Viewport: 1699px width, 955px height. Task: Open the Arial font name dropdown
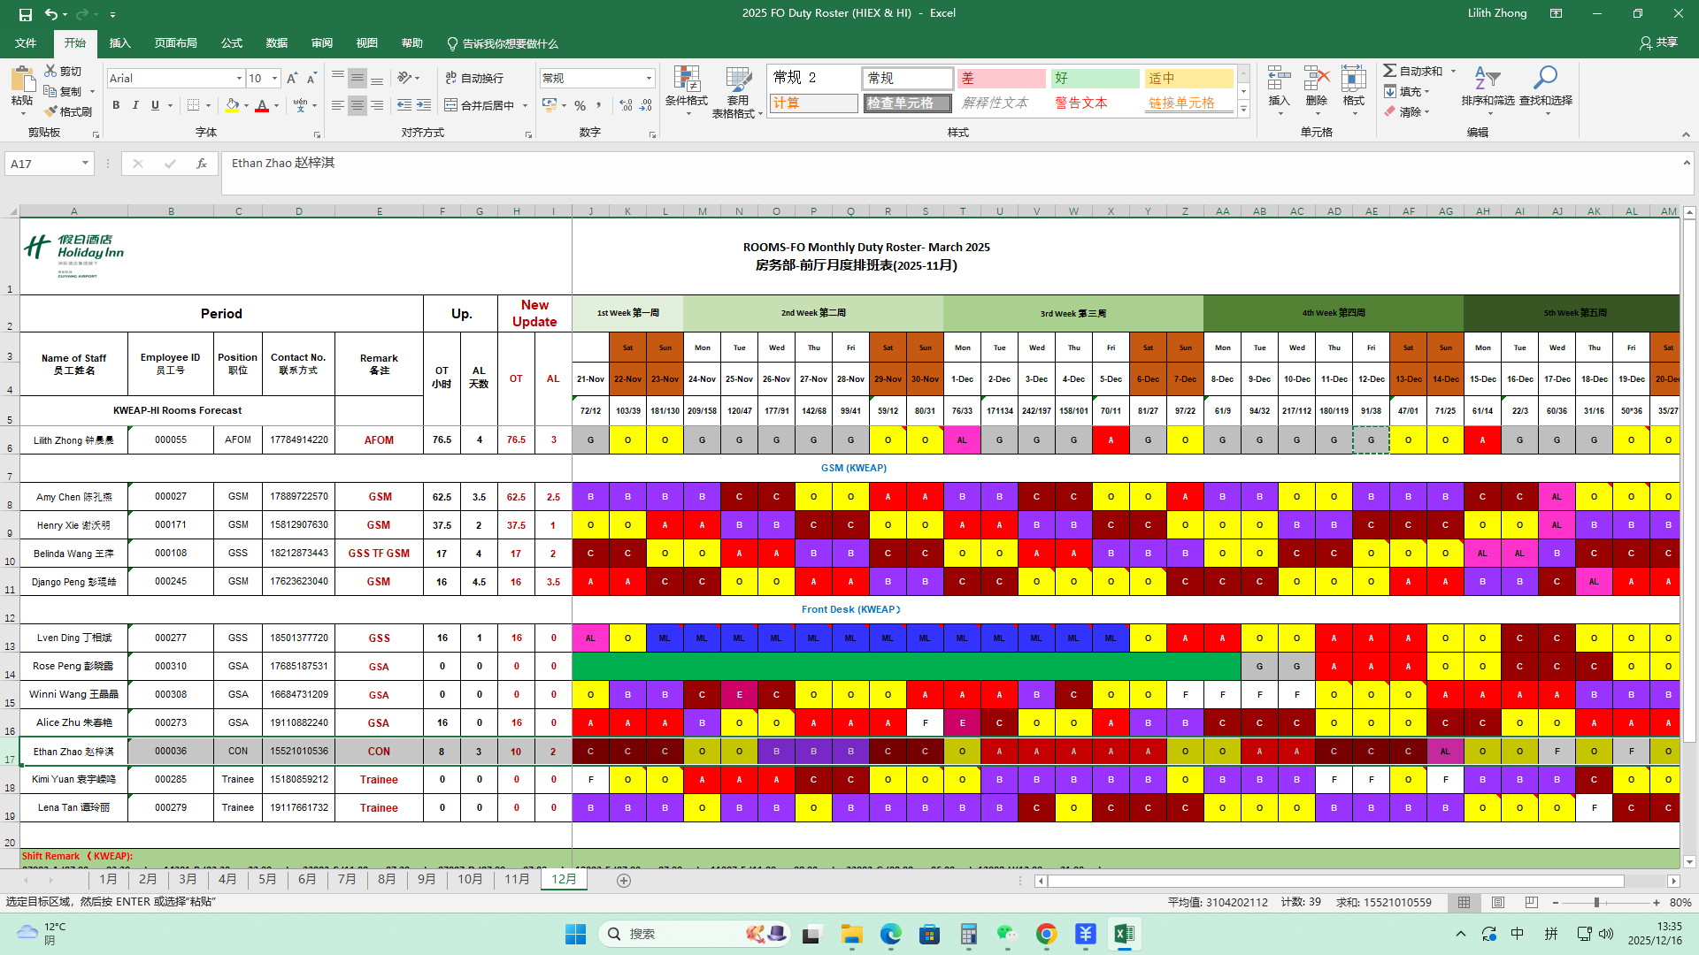239,79
